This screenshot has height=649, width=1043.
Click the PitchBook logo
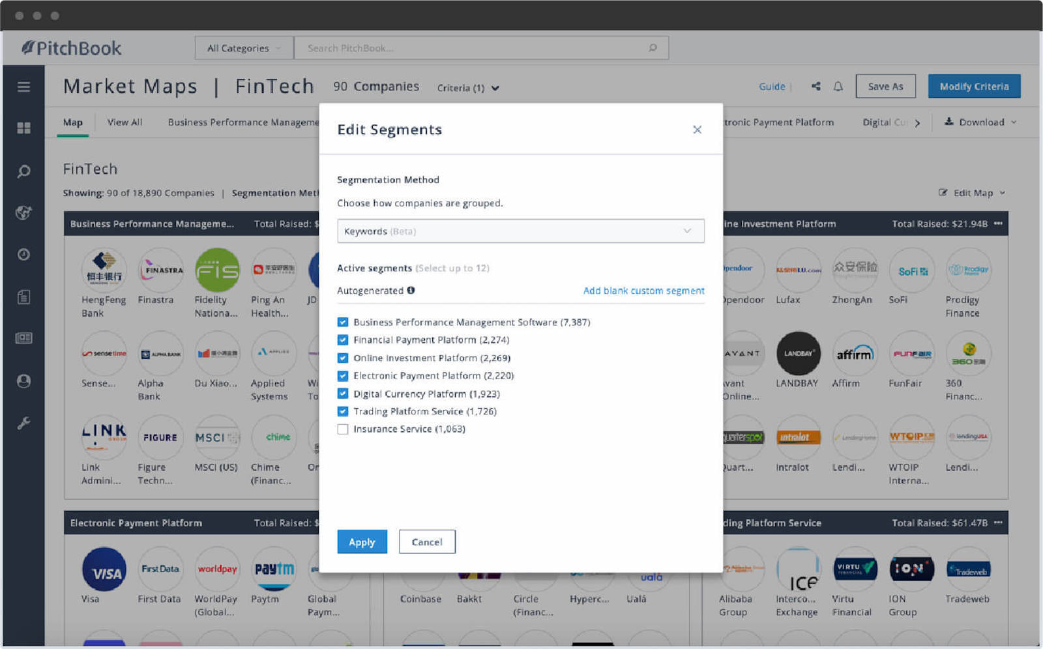71,48
